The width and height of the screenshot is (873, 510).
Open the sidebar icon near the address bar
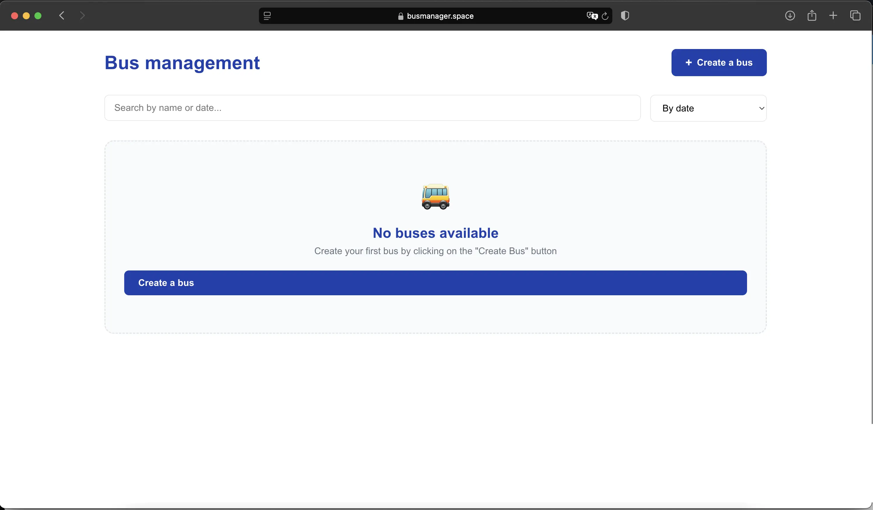(267, 15)
